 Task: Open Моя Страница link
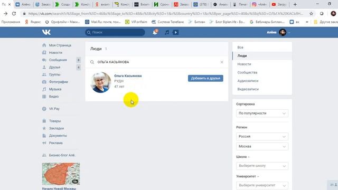coord(60,45)
